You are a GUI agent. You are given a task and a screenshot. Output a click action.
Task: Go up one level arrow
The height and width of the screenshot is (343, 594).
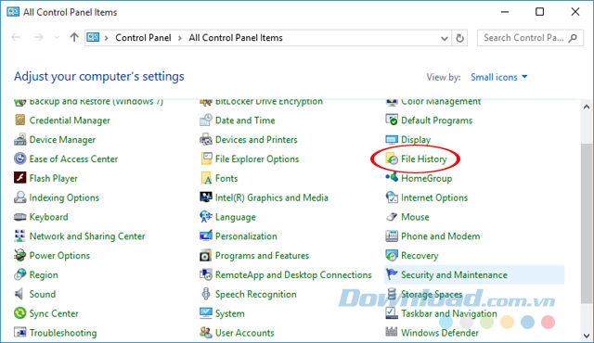click(74, 37)
